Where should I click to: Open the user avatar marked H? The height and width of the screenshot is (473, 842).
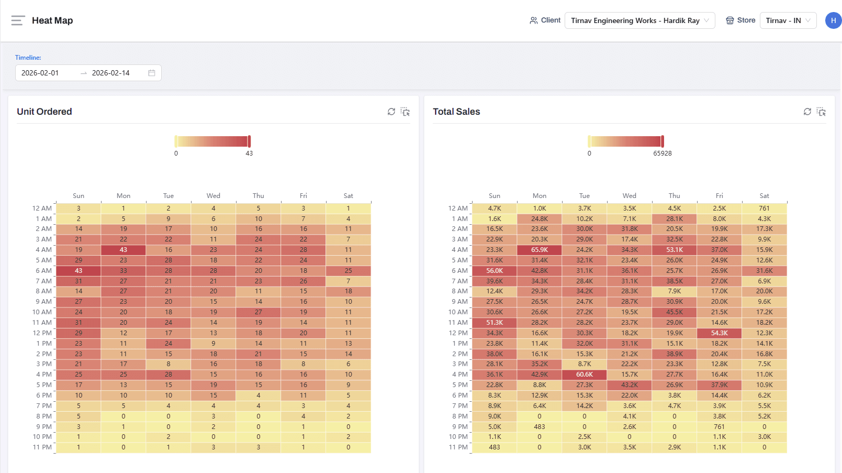[833, 20]
